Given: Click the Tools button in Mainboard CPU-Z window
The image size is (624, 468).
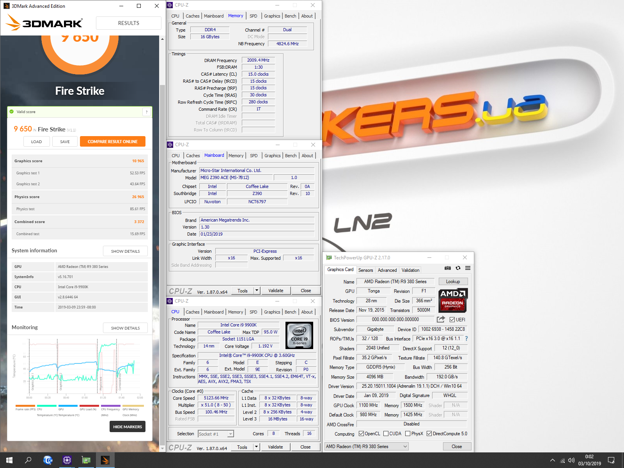Looking at the screenshot, I should point(243,291).
